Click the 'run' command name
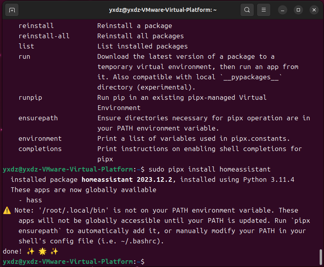Screen dimensions: 324x267 tap(24, 56)
